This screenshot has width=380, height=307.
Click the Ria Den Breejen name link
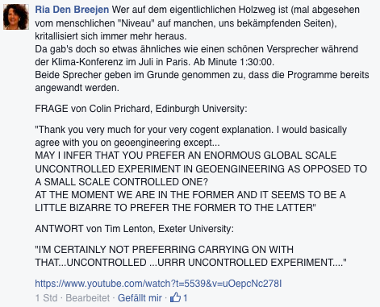pyautogui.click(x=72, y=10)
